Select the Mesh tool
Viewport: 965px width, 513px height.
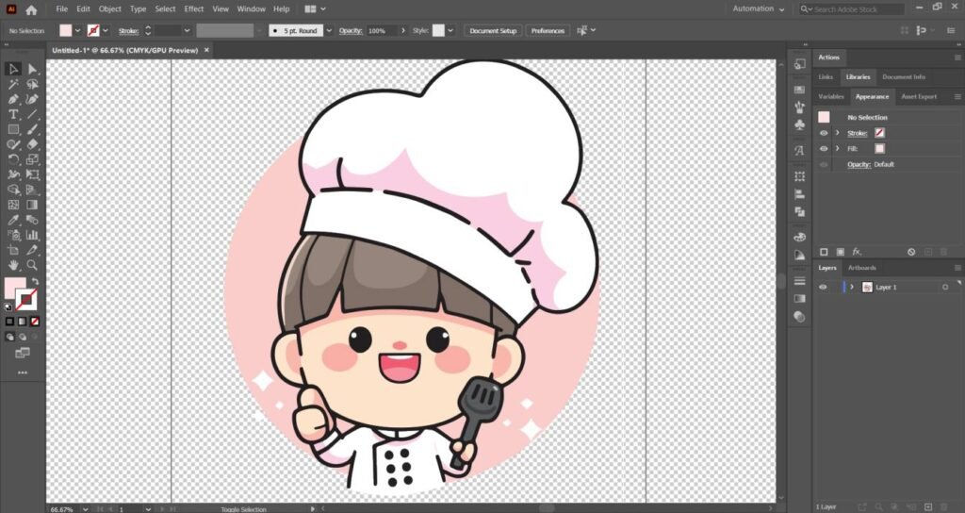13,205
